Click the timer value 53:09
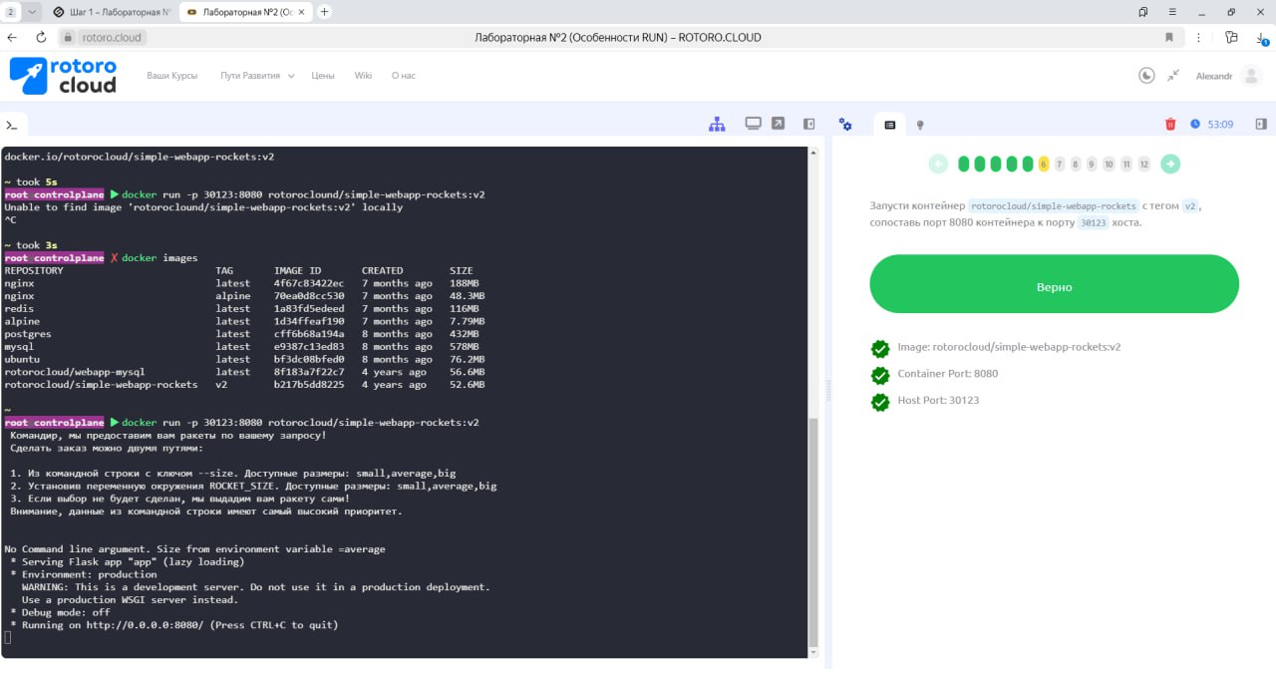 (1220, 125)
